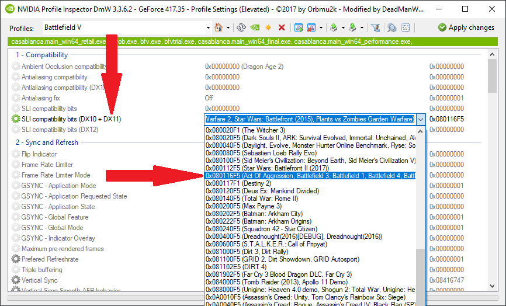Choose 0x080600F5 (S.T.A.L.K.E.R.: Call of Pripyat)

[310, 244]
